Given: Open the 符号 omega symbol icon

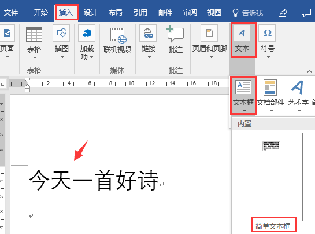Looking at the screenshot, I should 267,33.
